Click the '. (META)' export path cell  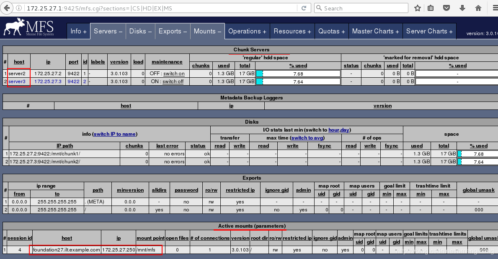pos(98,202)
